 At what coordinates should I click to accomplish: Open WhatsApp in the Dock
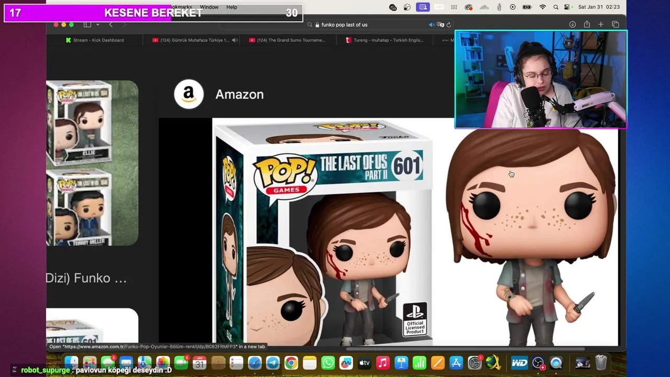click(328, 362)
